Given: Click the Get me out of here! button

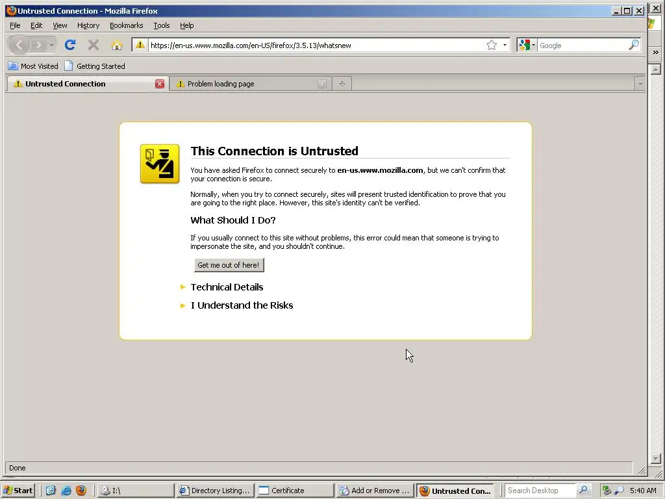Looking at the screenshot, I should (229, 265).
